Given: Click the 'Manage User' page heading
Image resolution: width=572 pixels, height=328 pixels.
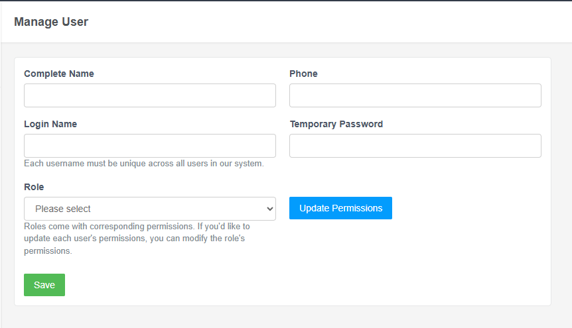Looking at the screenshot, I should pyautogui.click(x=51, y=22).
